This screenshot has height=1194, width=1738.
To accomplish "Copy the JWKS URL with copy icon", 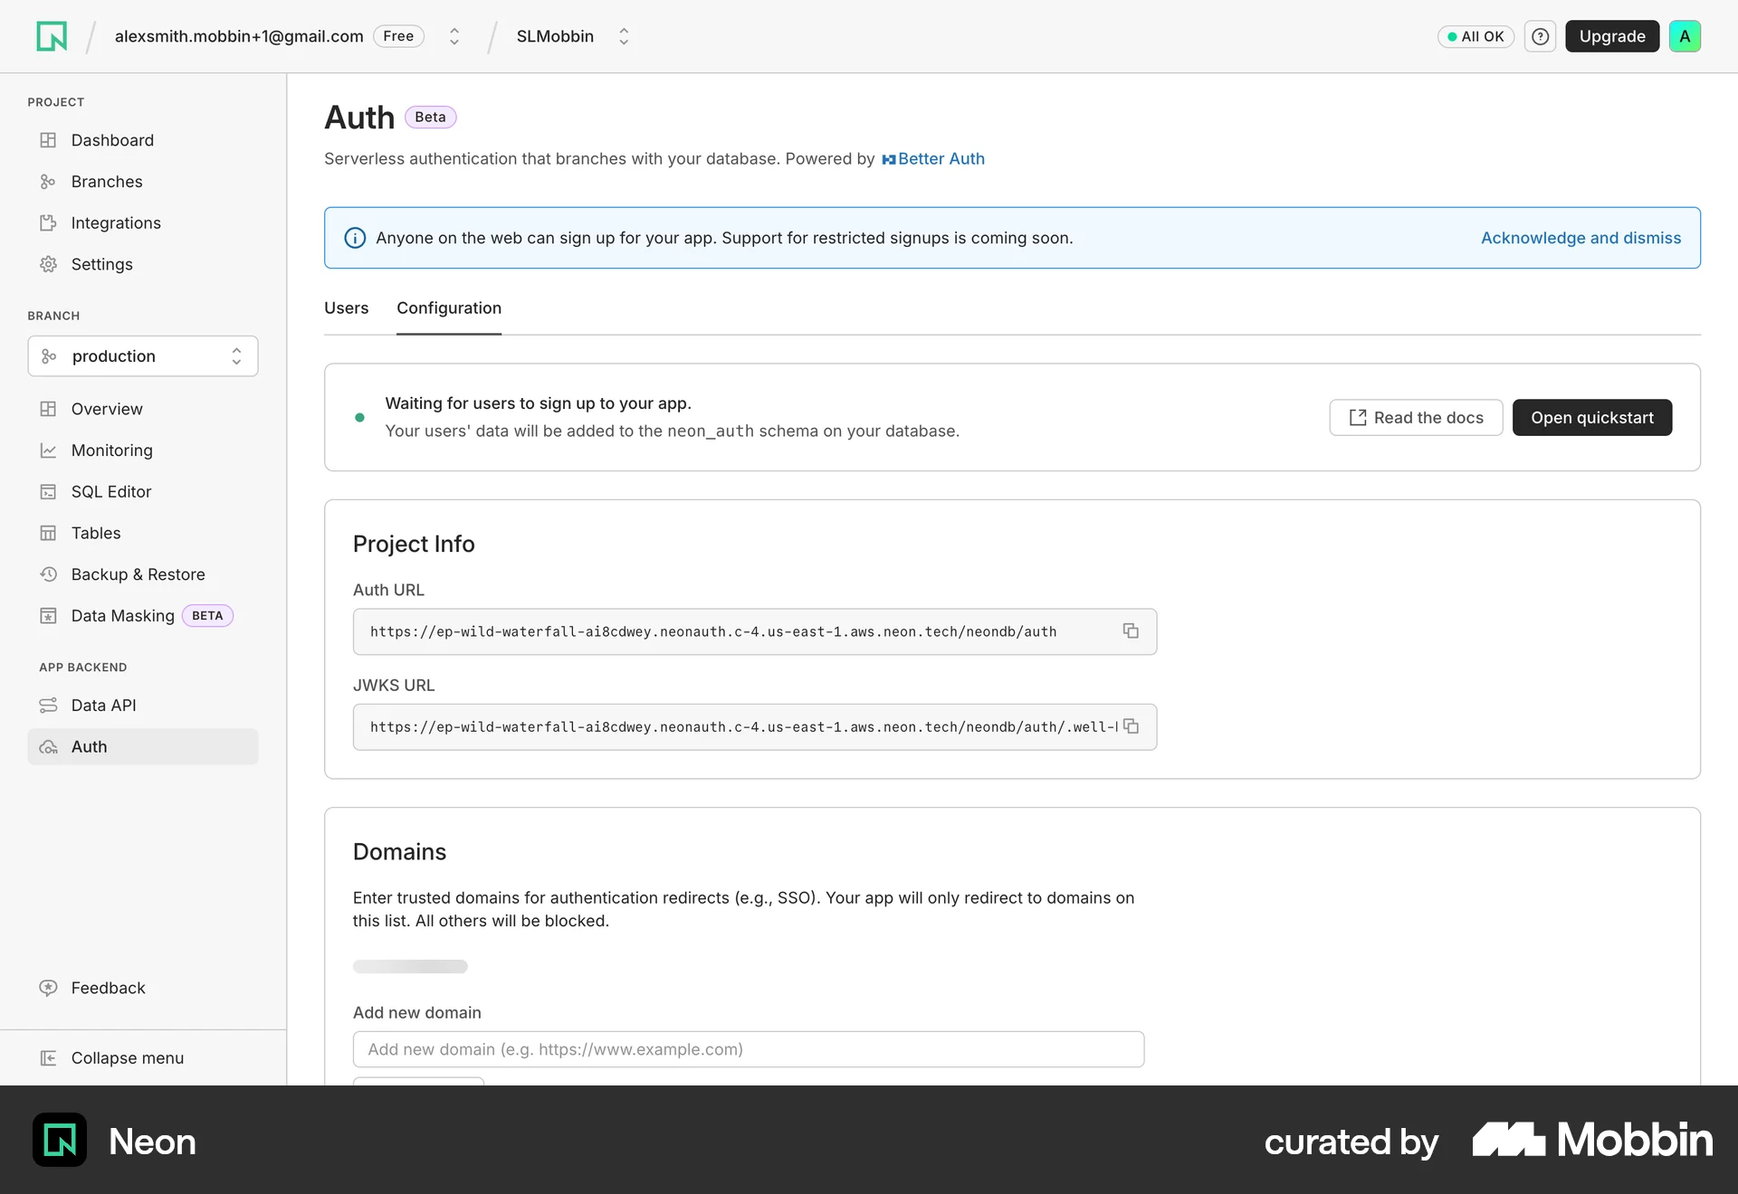I will coord(1131,726).
